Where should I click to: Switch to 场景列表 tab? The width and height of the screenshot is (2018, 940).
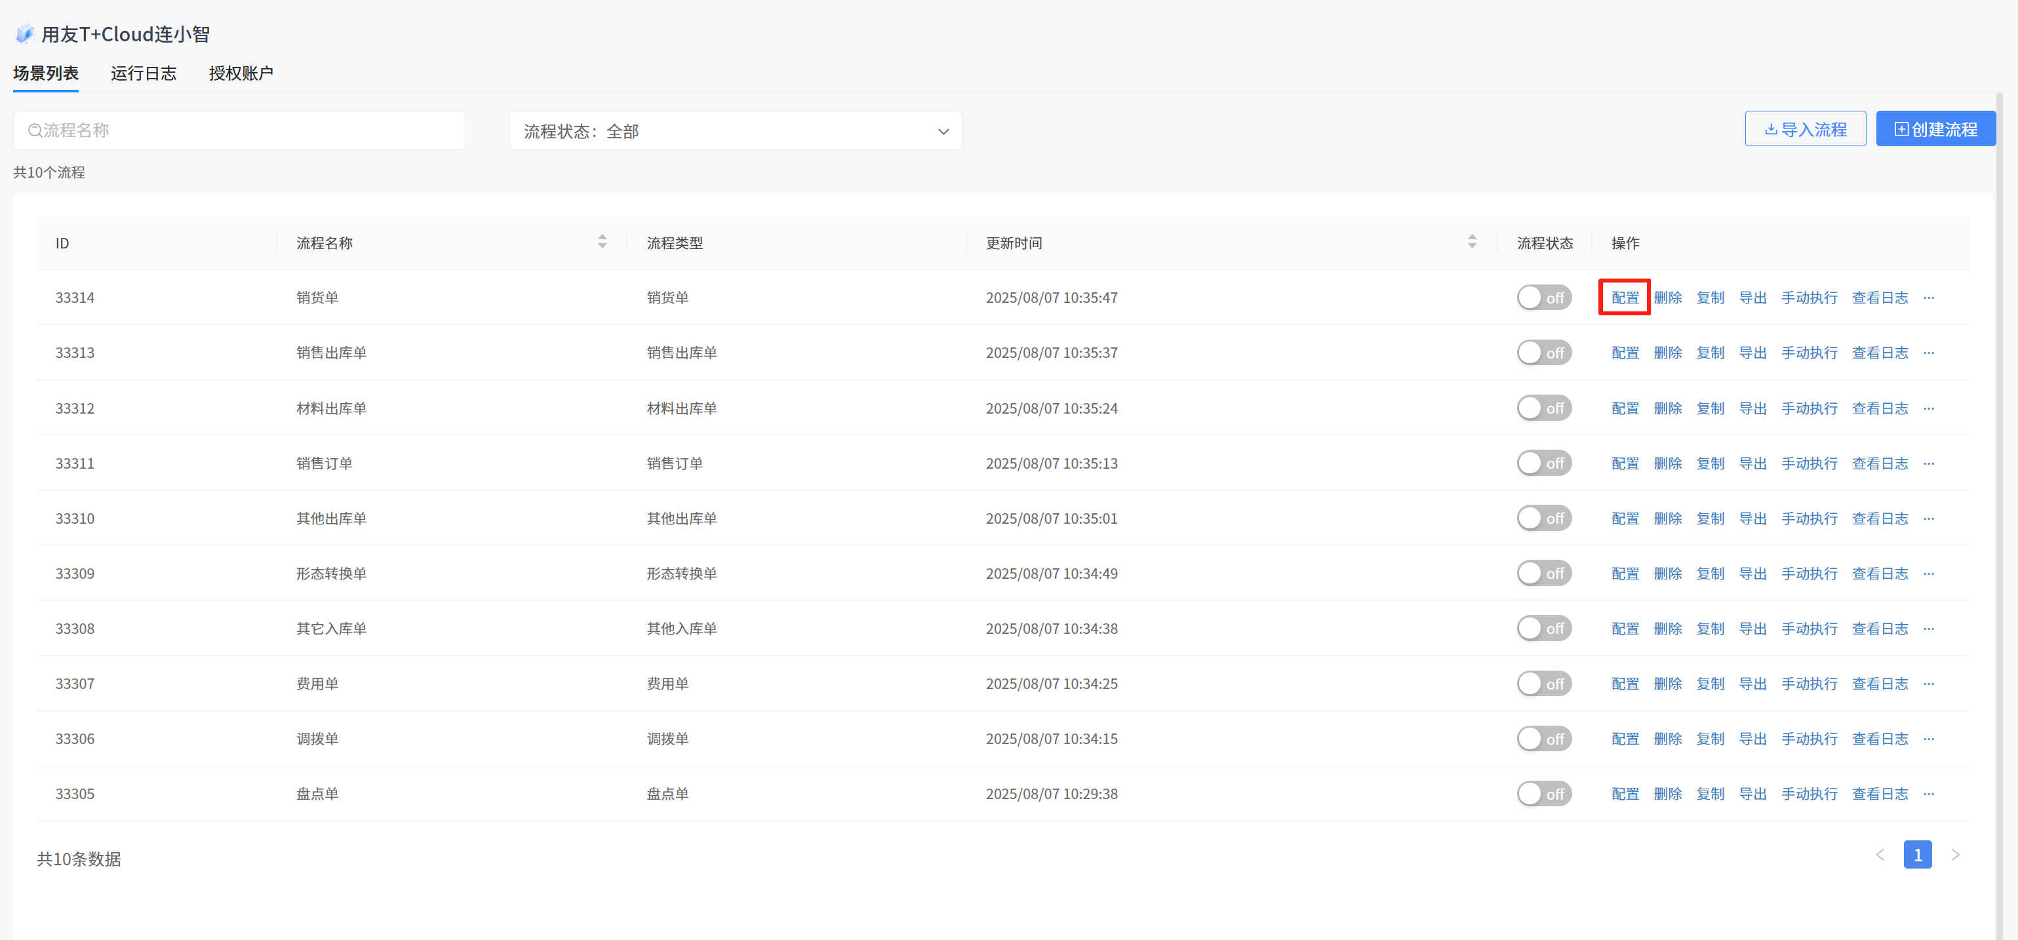pyautogui.click(x=45, y=73)
